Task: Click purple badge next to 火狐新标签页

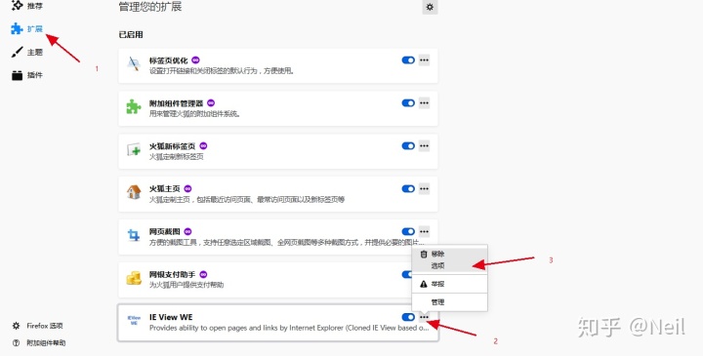Action: (x=203, y=146)
